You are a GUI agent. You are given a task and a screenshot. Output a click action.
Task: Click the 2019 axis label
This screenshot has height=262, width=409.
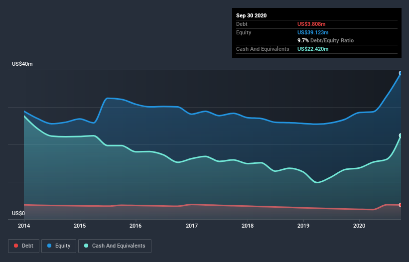pyautogui.click(x=303, y=226)
